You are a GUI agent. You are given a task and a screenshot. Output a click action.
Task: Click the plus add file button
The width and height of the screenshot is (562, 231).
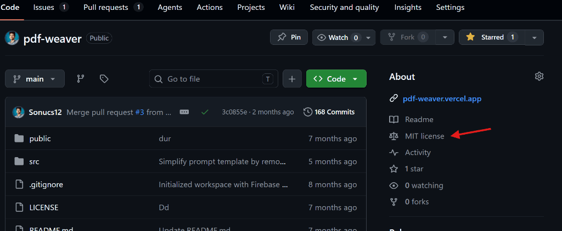[x=292, y=79]
